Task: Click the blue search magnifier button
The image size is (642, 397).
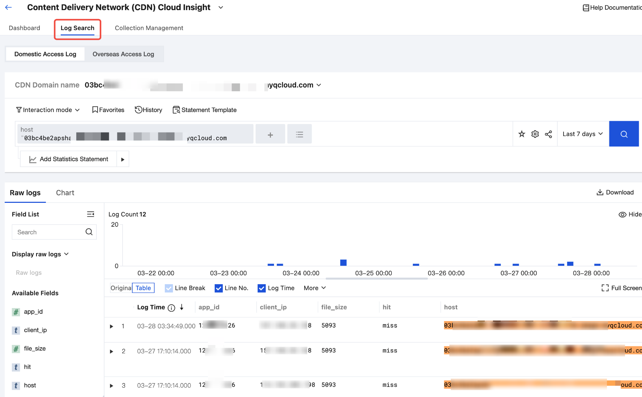Action: [624, 134]
